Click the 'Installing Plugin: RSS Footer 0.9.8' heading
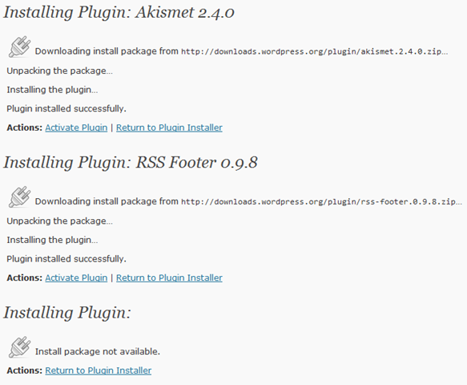The width and height of the screenshot is (467, 385). pyautogui.click(x=131, y=163)
